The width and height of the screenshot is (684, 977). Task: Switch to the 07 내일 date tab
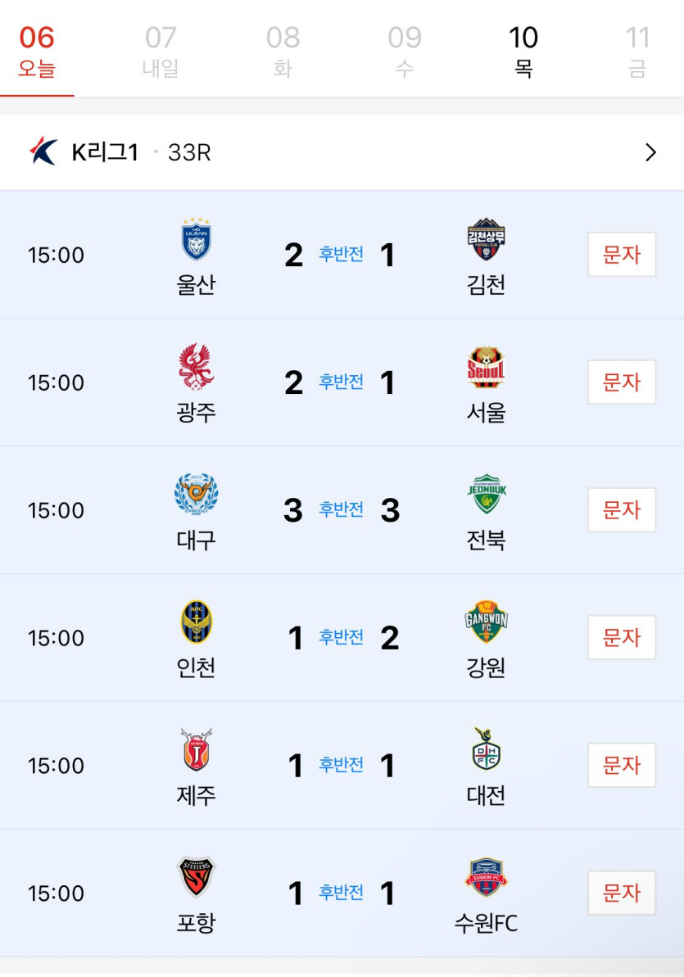[x=161, y=51]
